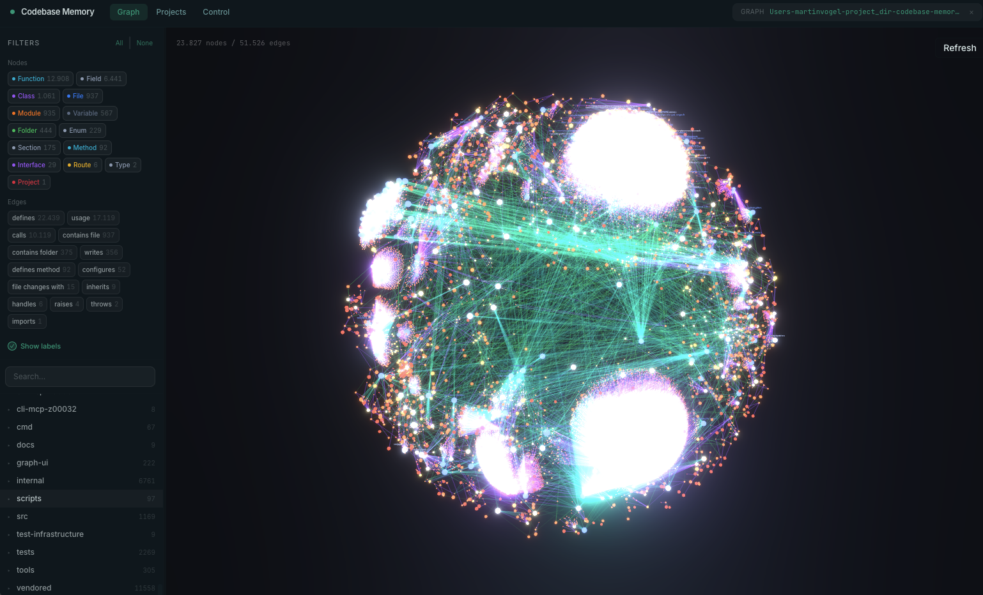Toggle the Folder node type filter

[31, 130]
